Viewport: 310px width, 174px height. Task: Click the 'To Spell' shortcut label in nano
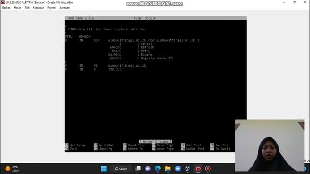[223, 149]
